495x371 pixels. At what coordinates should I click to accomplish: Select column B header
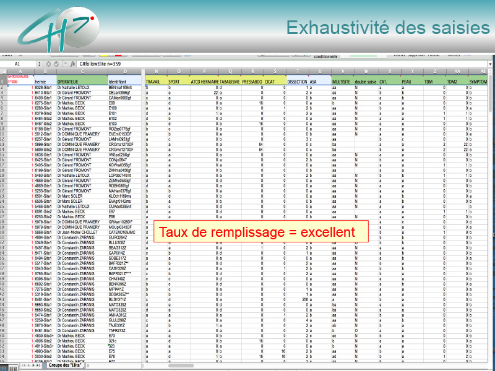(x=45, y=72)
